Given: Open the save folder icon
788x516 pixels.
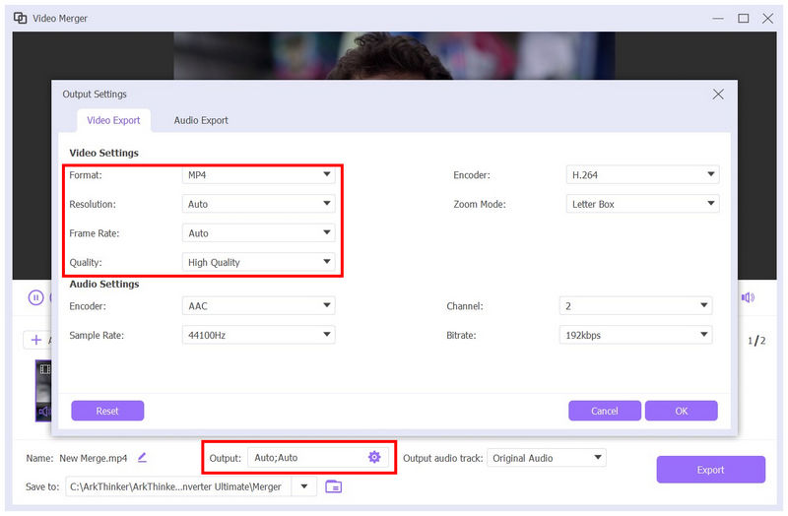Looking at the screenshot, I should [x=333, y=486].
